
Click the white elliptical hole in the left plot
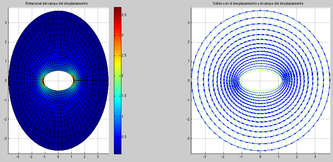pos(58,80)
